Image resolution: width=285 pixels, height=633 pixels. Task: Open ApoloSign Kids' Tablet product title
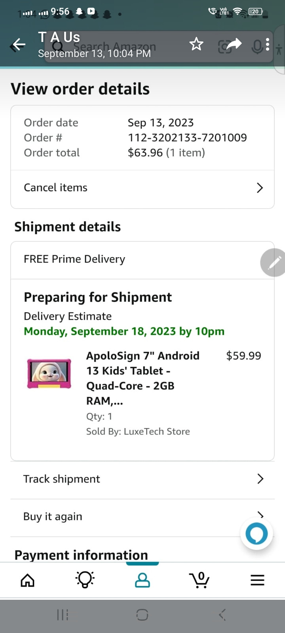[142, 378]
